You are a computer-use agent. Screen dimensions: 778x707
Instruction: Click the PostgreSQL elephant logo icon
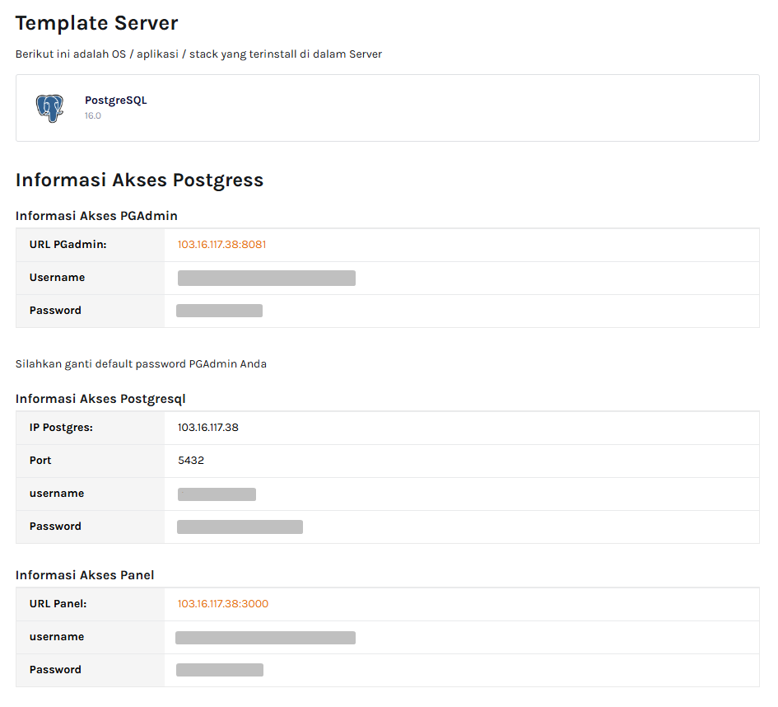tap(49, 108)
